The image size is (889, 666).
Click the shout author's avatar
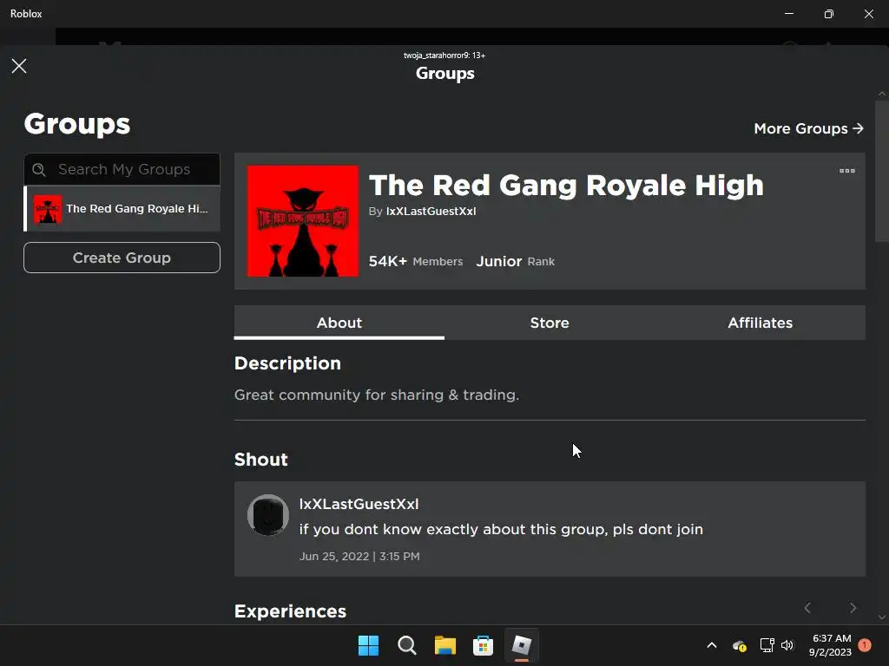(x=268, y=515)
